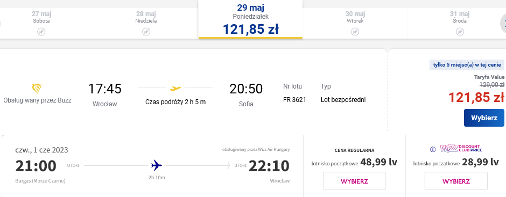Click no-flight icon under 31 maj
The image size is (506, 197).
[x=460, y=32]
